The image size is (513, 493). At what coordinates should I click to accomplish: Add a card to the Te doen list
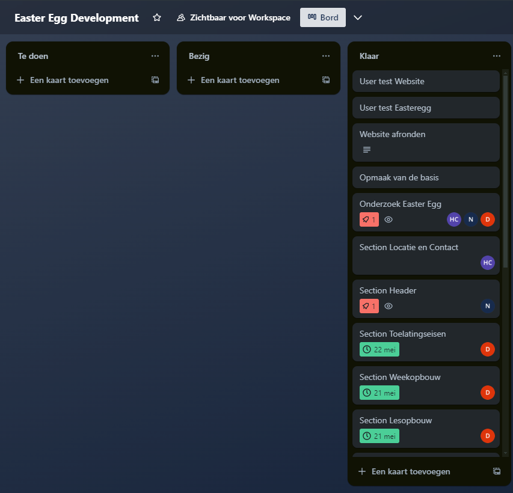click(x=69, y=80)
